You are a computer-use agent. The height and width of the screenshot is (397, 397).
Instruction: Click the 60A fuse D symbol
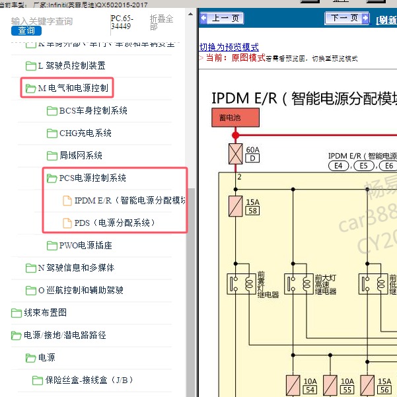[x=235, y=154]
